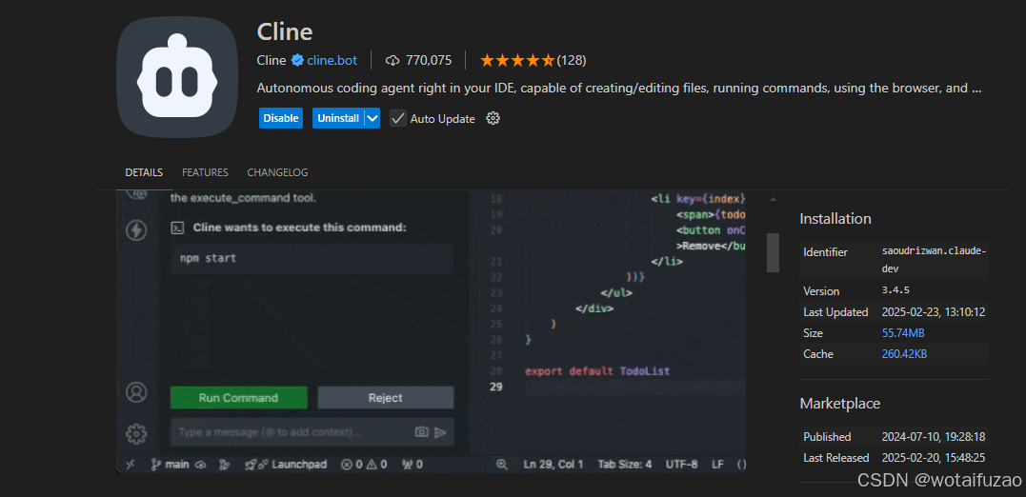Click 'LF' line ending in preview status bar
This screenshot has height=497, width=1026.
coord(717,465)
